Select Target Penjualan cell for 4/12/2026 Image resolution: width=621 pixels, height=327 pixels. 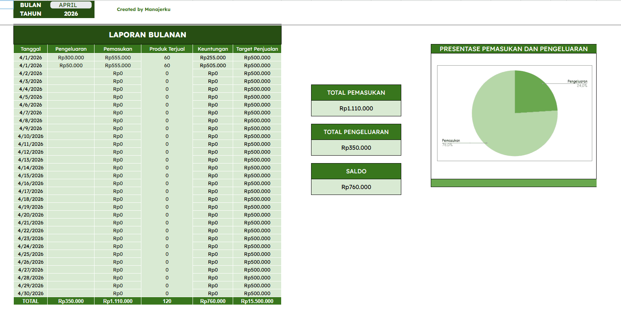[x=257, y=152]
